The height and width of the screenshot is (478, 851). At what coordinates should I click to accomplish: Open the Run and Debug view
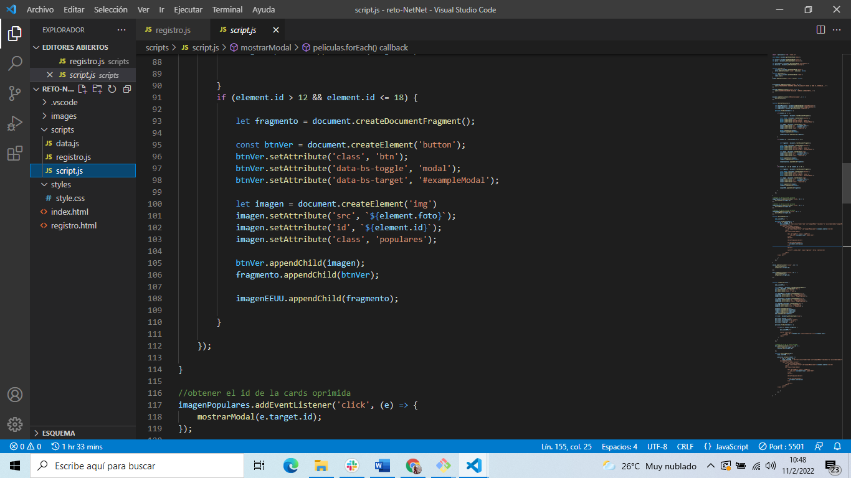tap(15, 123)
